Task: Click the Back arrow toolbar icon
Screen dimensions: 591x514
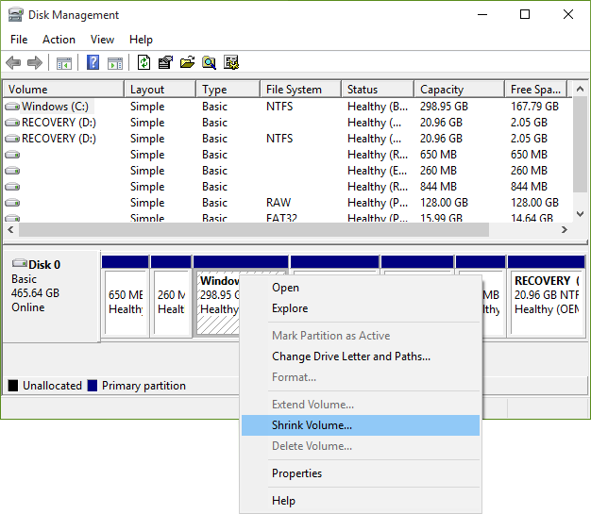Action: click(13, 63)
